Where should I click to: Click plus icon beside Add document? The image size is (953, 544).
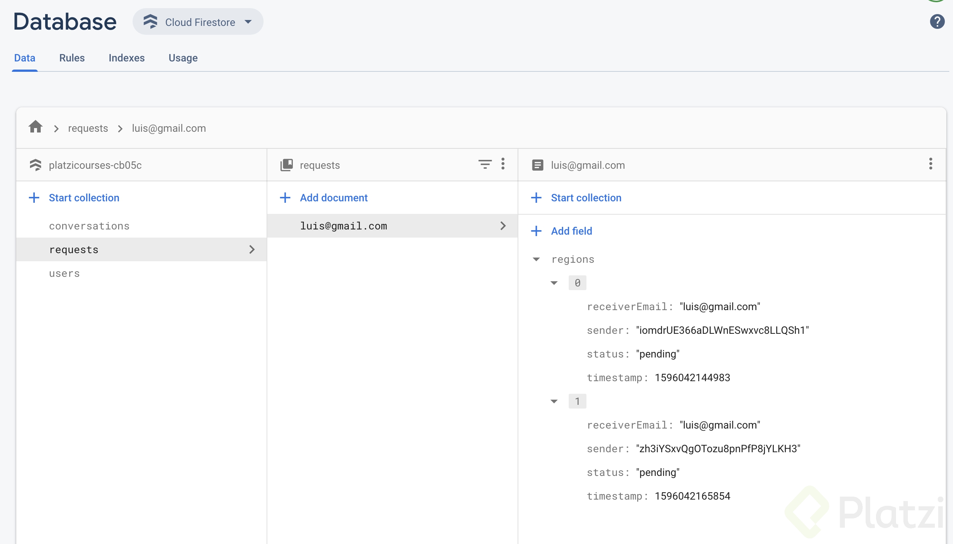click(285, 198)
